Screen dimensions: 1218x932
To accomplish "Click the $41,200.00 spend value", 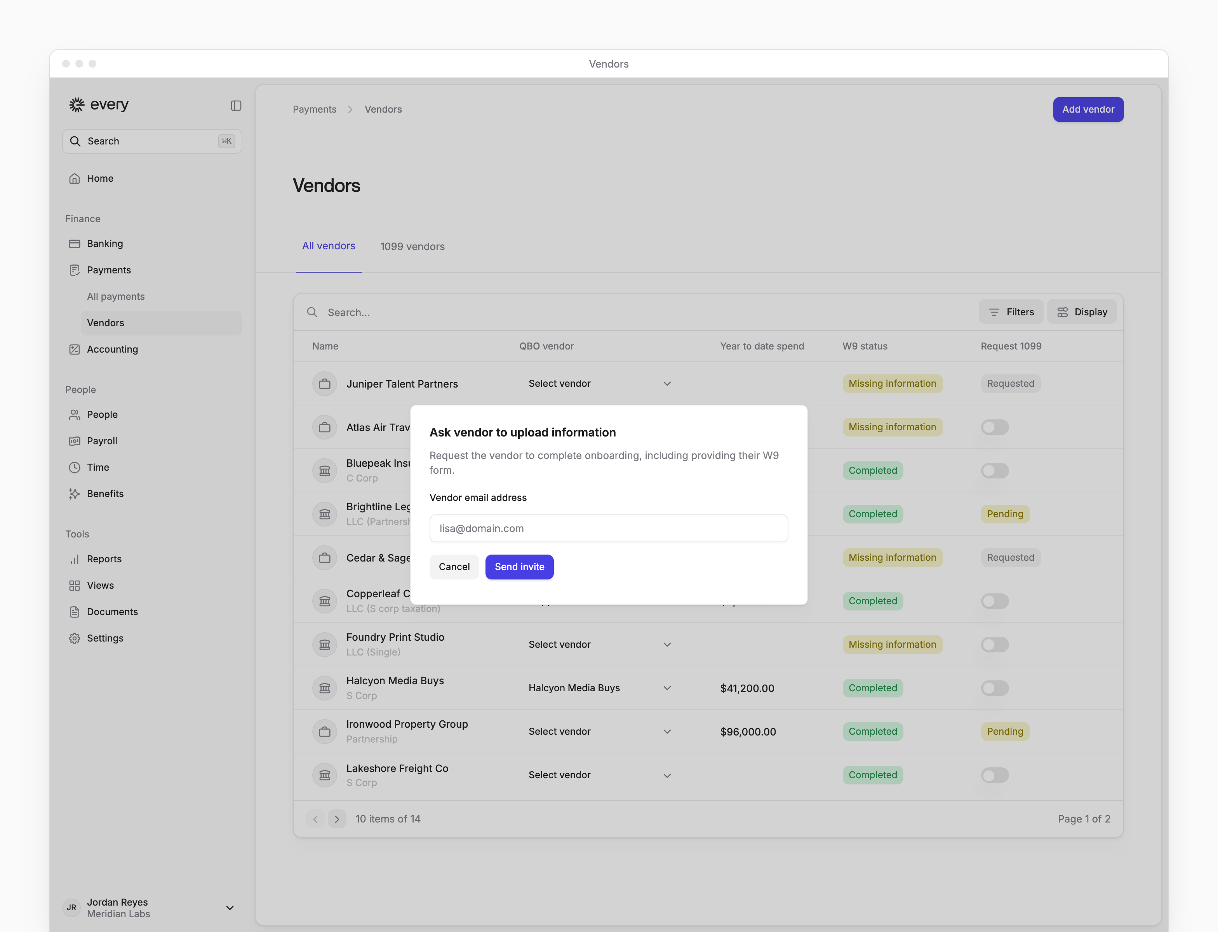I will tap(747, 688).
